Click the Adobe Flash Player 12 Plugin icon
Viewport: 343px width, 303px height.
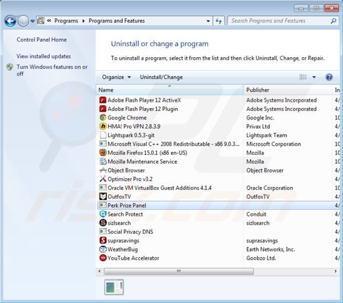coord(103,109)
